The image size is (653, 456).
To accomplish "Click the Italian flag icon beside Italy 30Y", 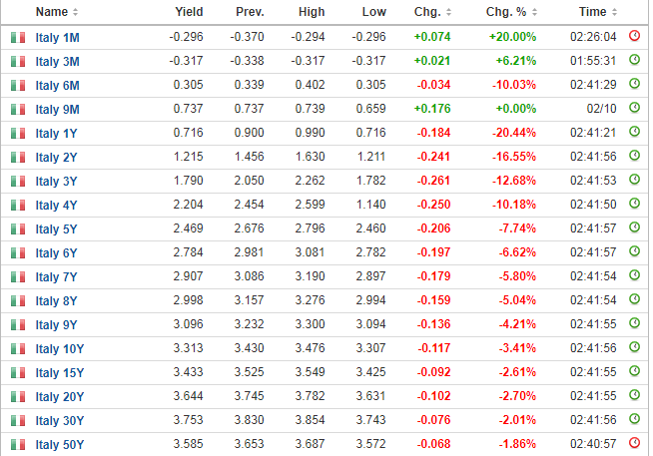I will 18,421.
